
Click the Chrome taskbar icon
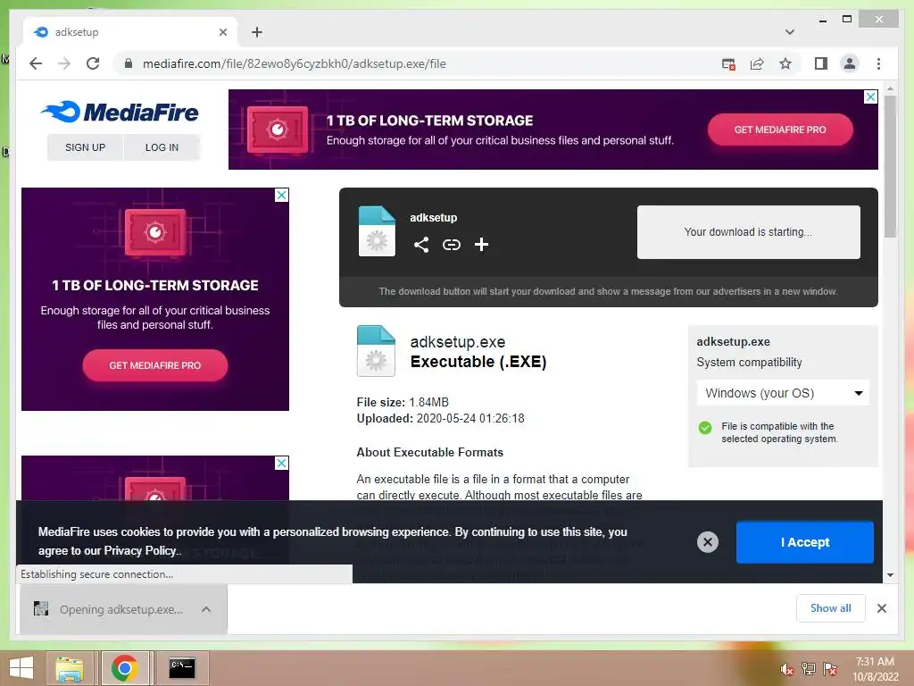tap(124, 668)
